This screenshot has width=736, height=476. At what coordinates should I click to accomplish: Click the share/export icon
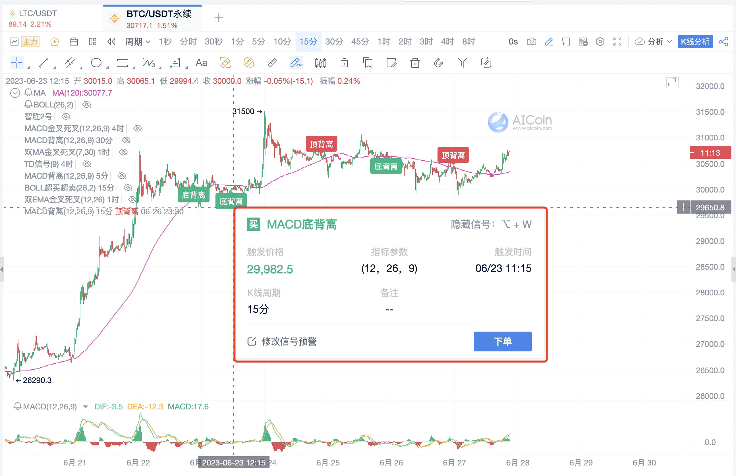(726, 42)
